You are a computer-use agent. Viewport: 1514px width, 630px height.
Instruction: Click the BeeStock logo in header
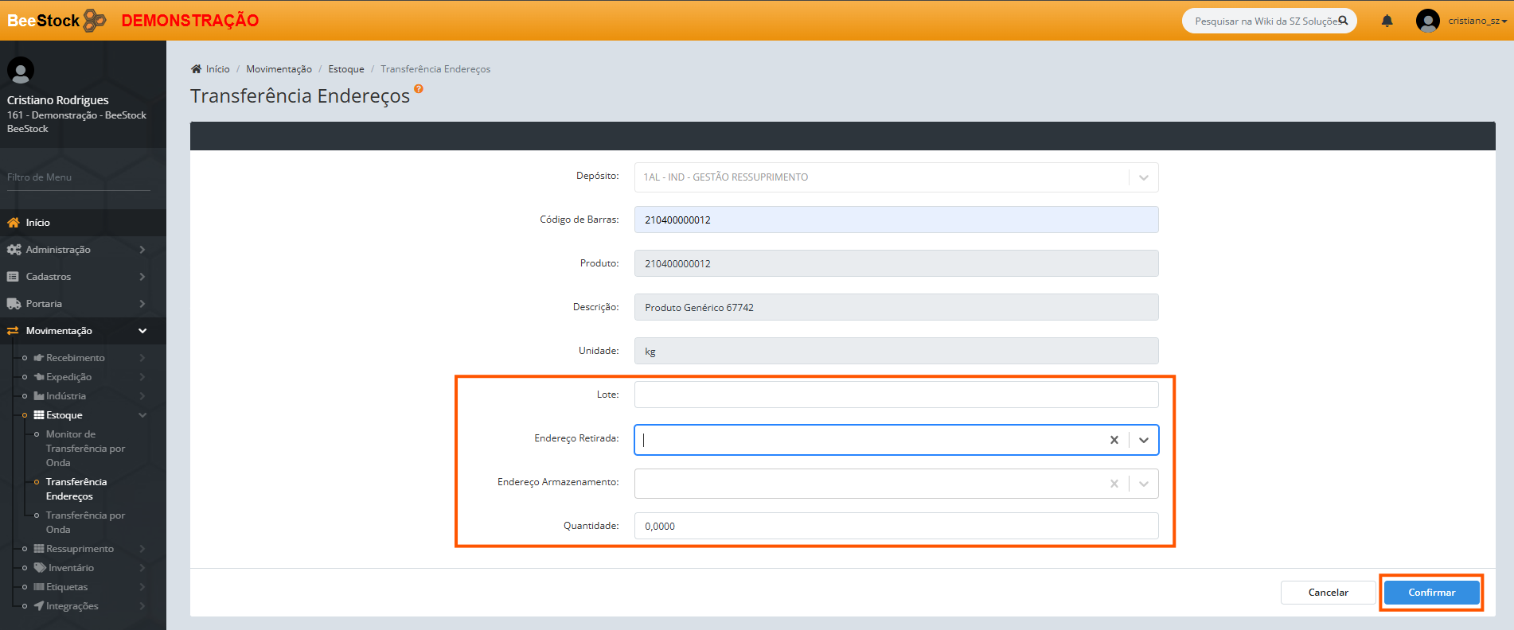coord(56,21)
